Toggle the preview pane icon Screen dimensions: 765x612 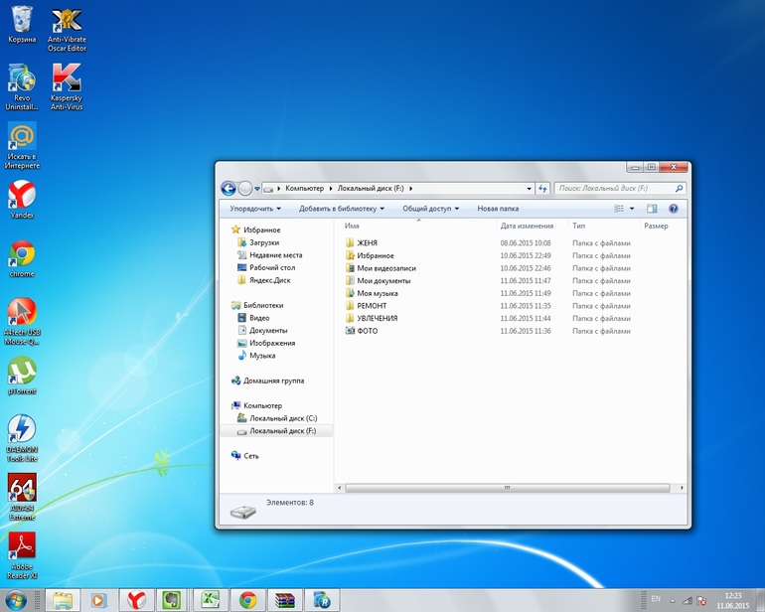[x=652, y=209]
